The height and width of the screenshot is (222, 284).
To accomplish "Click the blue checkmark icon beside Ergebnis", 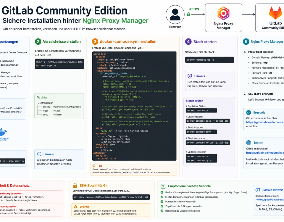I will click(248, 112).
